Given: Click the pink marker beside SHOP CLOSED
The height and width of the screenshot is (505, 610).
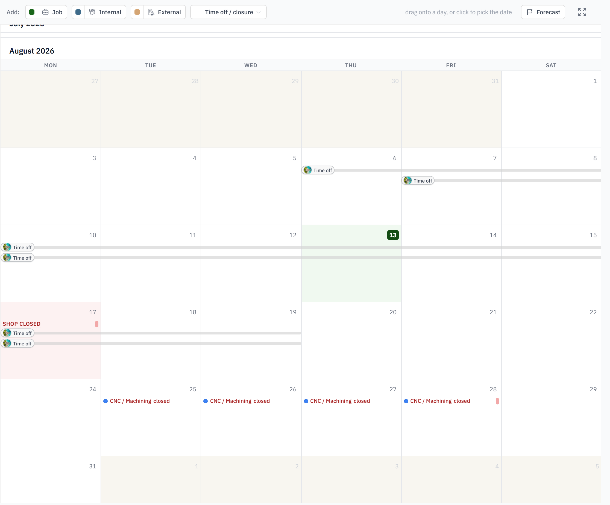Looking at the screenshot, I should (97, 324).
